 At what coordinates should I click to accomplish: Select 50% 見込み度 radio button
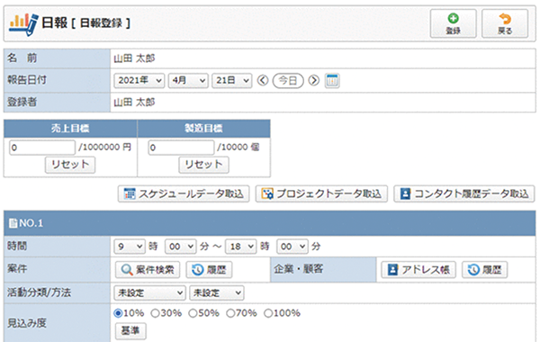coord(193,313)
